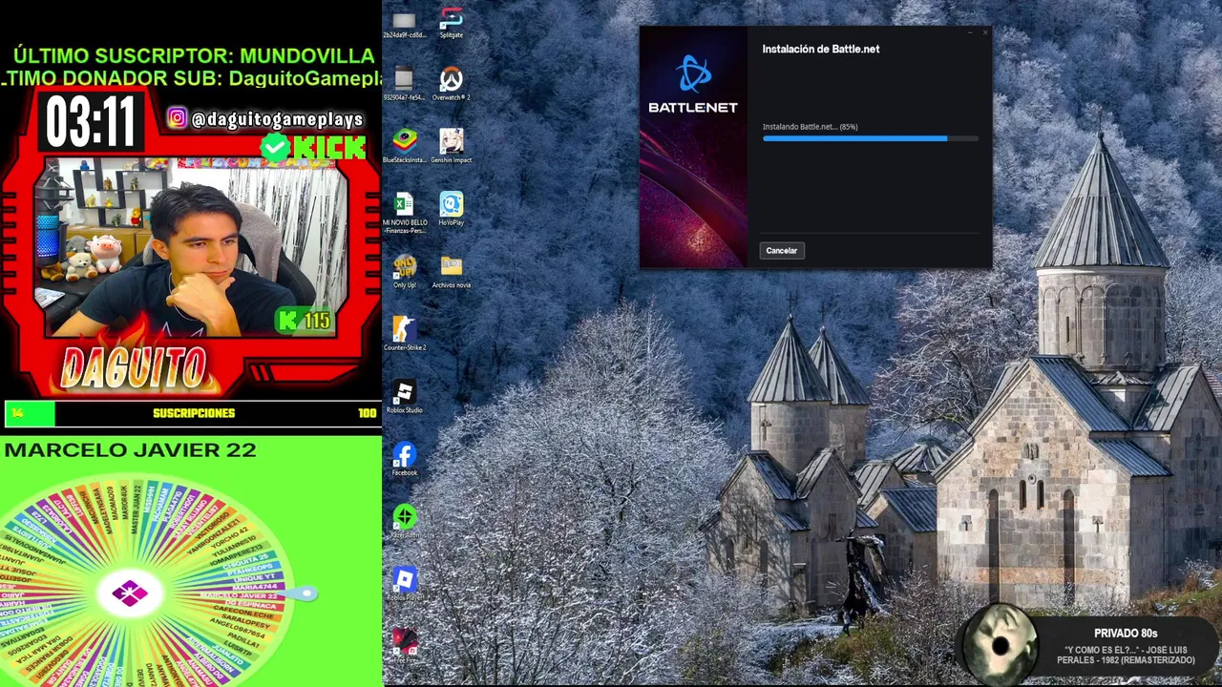This screenshot has width=1222, height=687.
Task: Launch Counter-Strike 2 desktop shortcut
Action: pyautogui.click(x=405, y=334)
